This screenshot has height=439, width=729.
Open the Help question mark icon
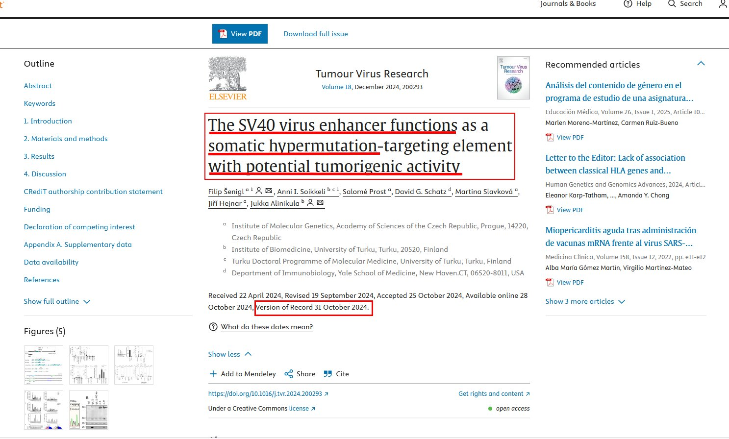coord(628,4)
